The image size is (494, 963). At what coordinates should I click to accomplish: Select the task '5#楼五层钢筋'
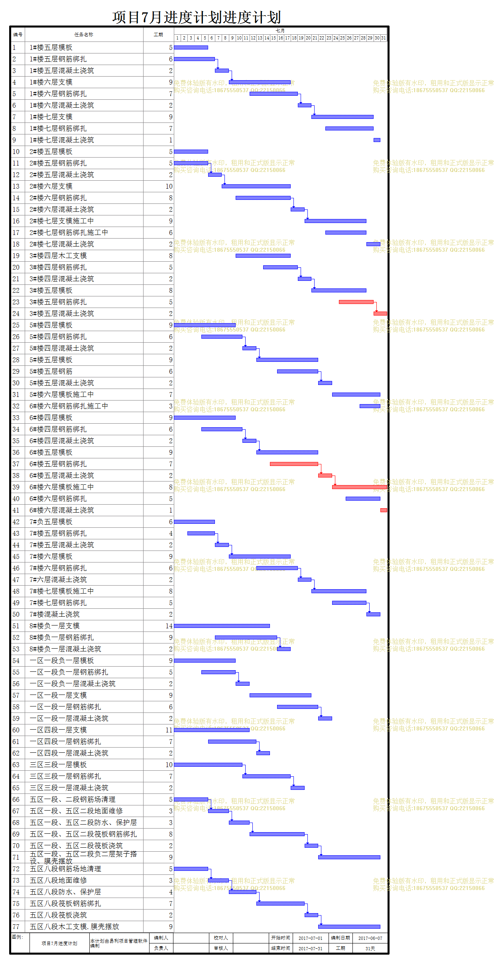tap(51, 371)
